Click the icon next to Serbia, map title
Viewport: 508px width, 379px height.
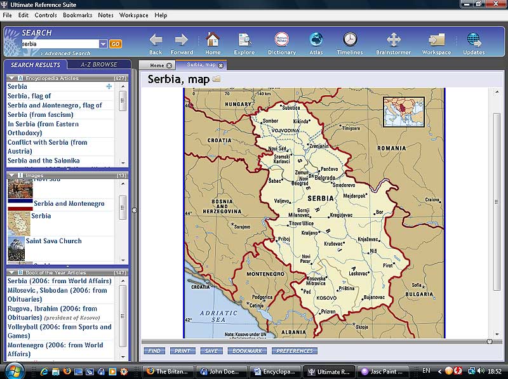(x=216, y=79)
